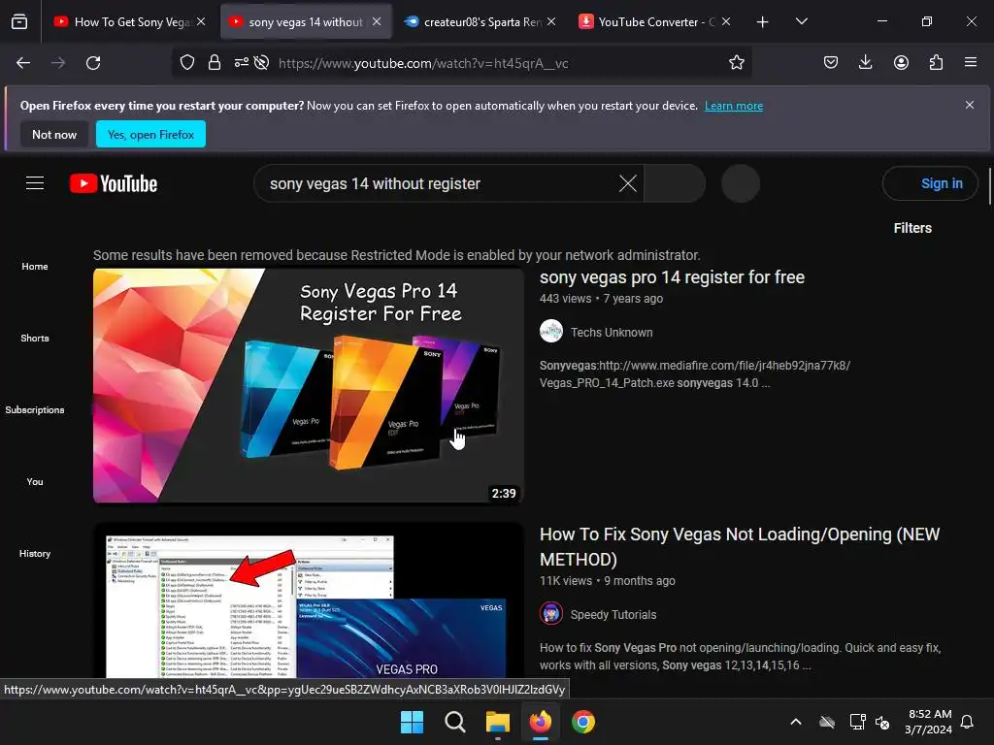Viewport: 994px width, 745px height.
Task: Close the createur08's Sparta tab
Action: (x=551, y=21)
